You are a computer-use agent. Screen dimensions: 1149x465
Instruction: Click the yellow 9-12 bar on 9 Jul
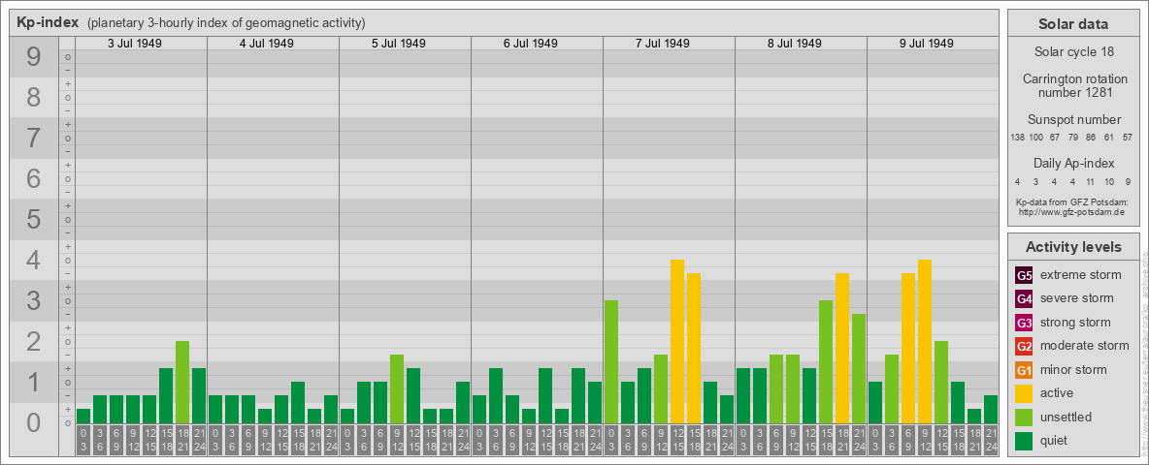click(x=924, y=341)
